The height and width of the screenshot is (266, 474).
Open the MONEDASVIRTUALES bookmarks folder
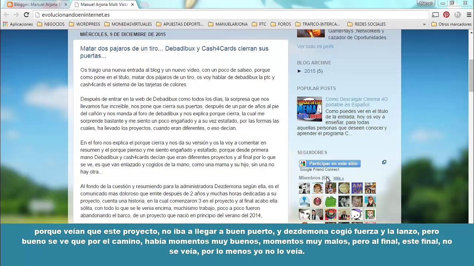128,24
